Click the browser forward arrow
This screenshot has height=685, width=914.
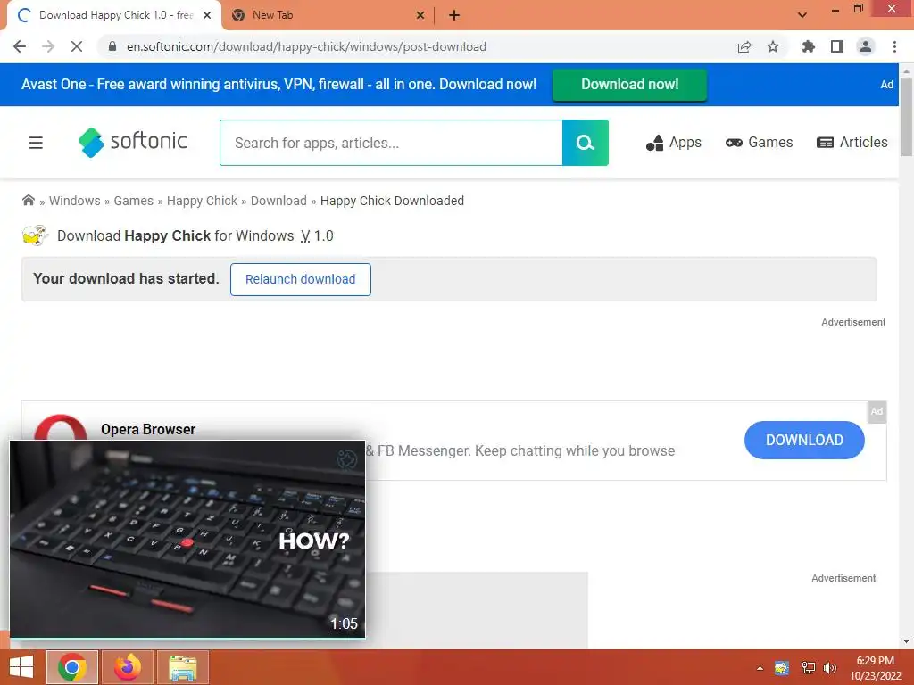coord(48,46)
